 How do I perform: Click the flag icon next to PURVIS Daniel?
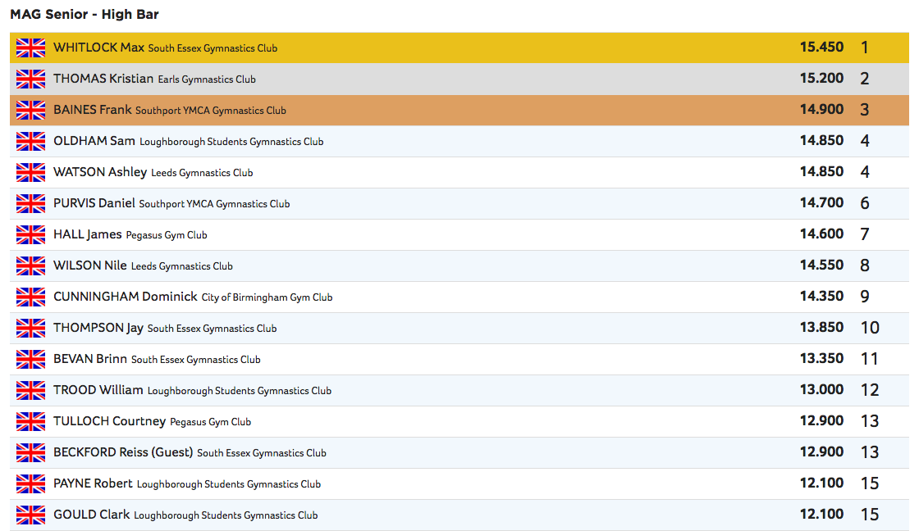pyautogui.click(x=30, y=203)
